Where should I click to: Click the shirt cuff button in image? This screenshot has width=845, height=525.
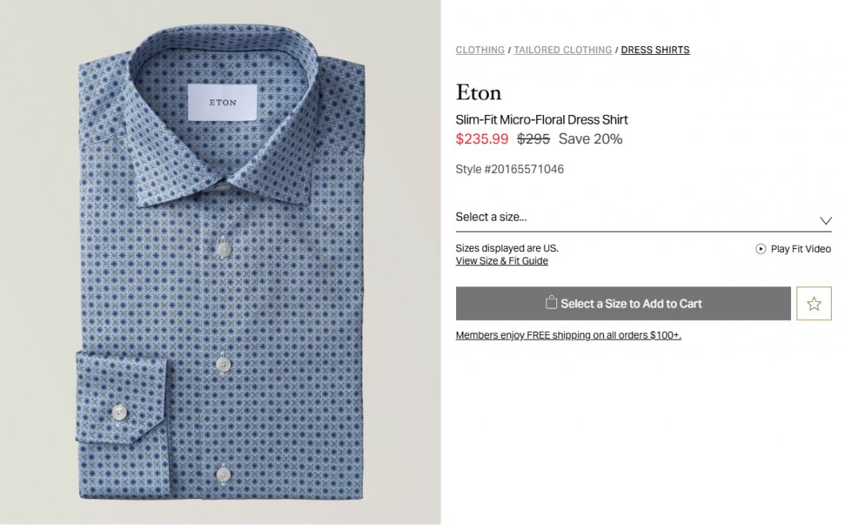click(120, 412)
